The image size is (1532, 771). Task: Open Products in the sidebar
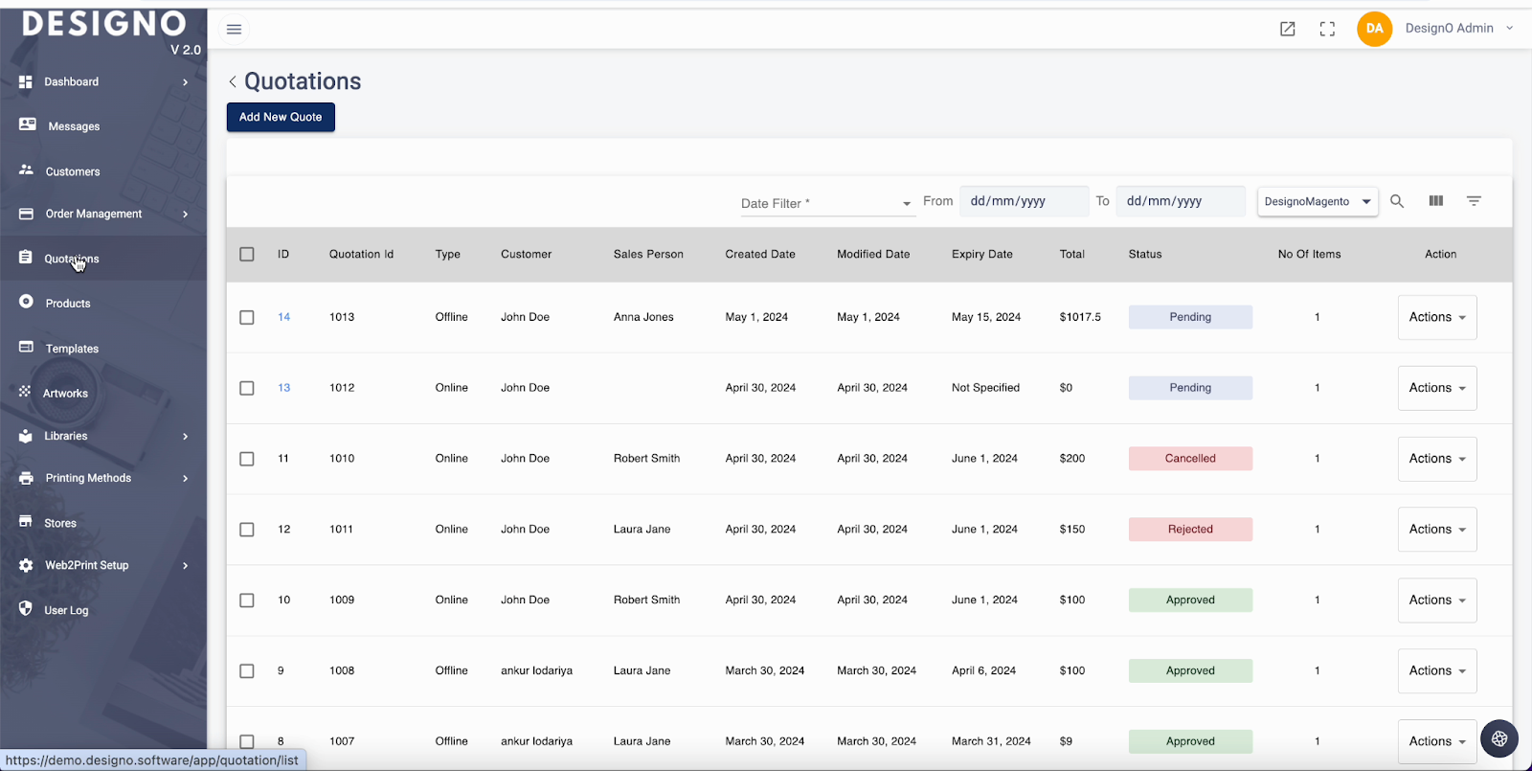point(68,304)
